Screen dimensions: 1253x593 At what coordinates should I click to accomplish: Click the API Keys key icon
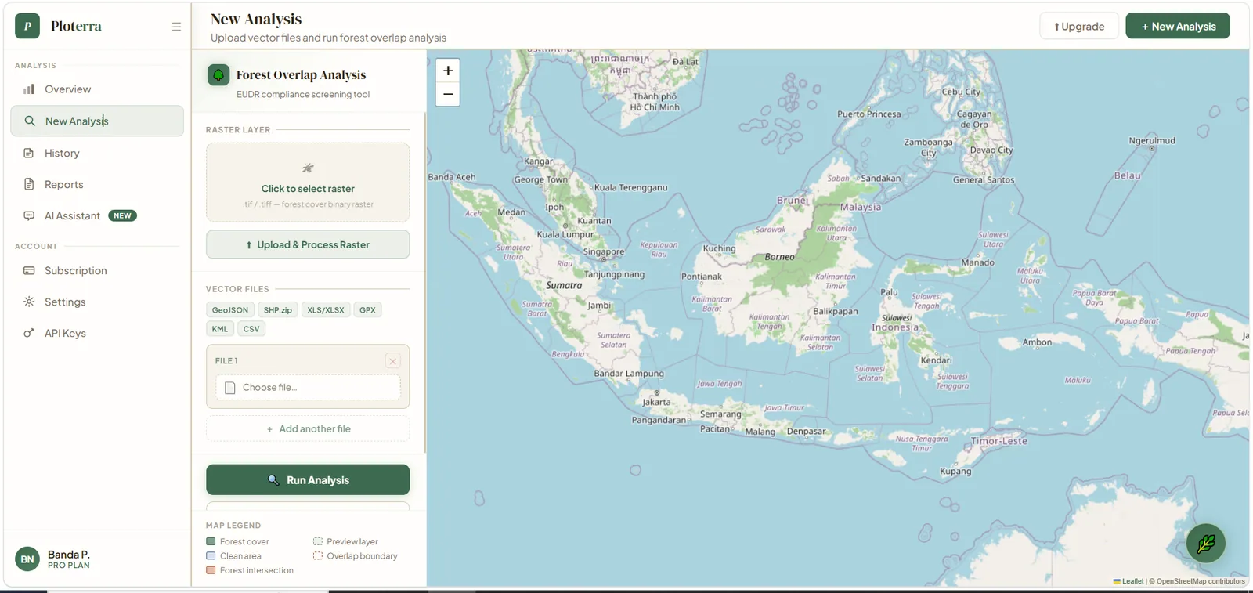click(29, 333)
